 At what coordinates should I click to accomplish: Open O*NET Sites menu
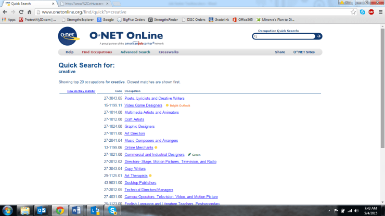click(x=304, y=52)
